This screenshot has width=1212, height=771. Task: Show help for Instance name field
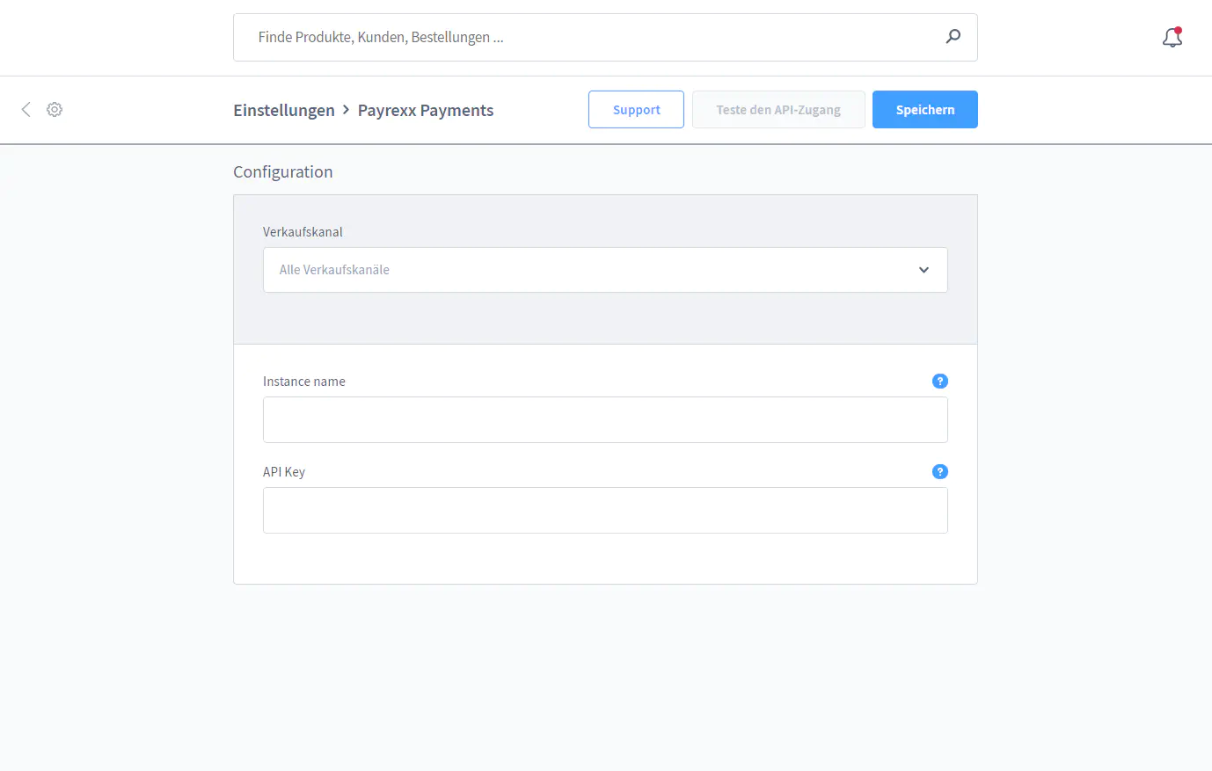click(939, 381)
